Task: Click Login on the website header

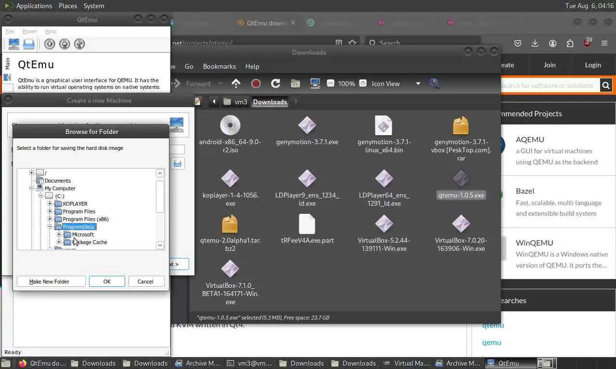Action: (593, 65)
